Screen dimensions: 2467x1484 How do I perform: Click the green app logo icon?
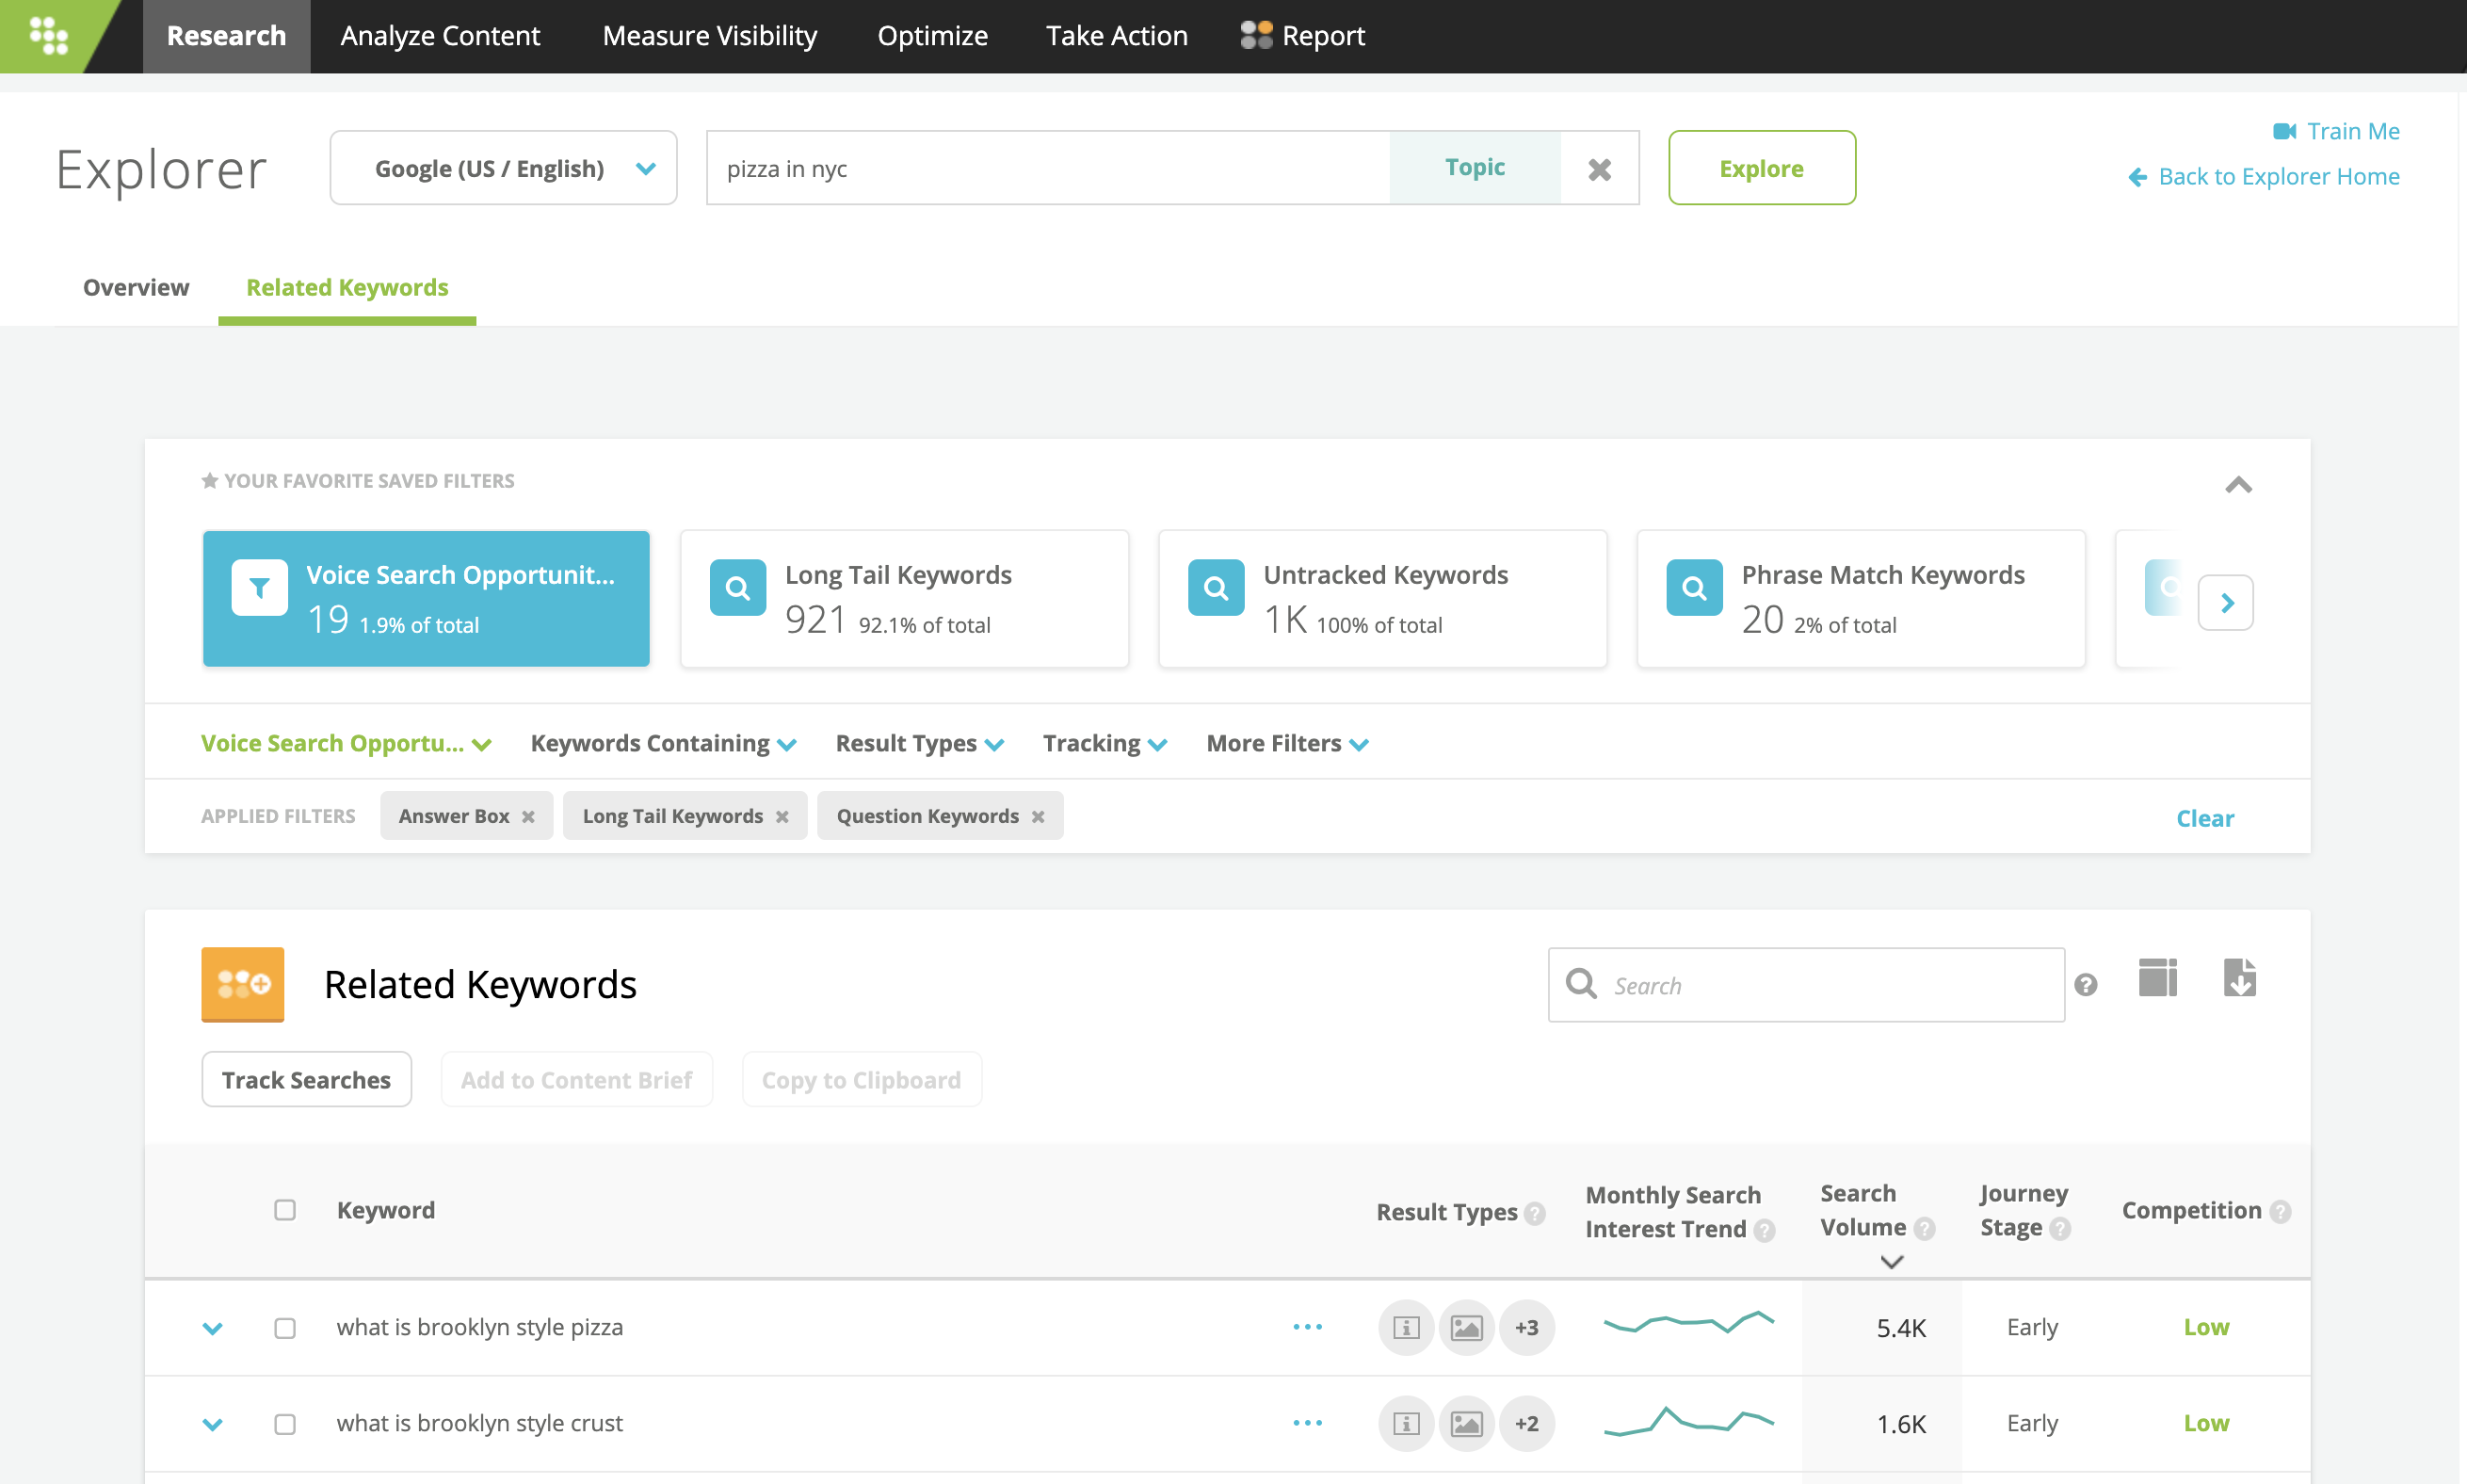point(48,36)
